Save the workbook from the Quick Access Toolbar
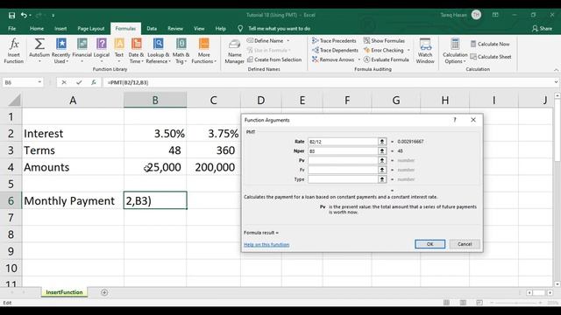The width and height of the screenshot is (561, 315). click(11, 15)
